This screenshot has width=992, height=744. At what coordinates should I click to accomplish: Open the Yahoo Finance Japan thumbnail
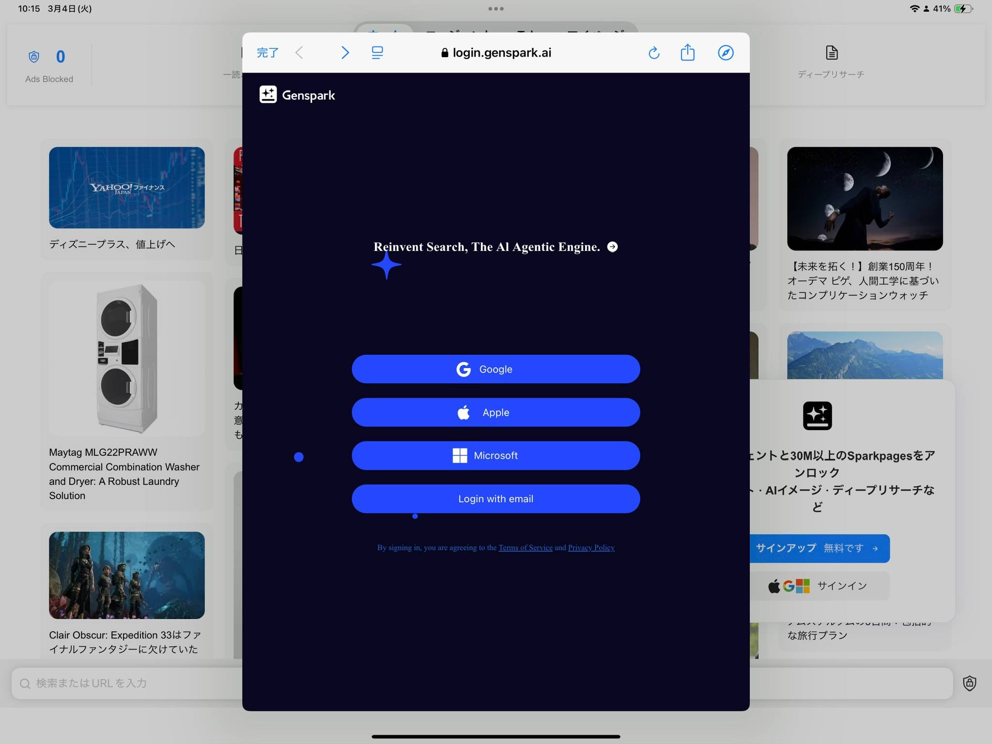click(x=127, y=187)
